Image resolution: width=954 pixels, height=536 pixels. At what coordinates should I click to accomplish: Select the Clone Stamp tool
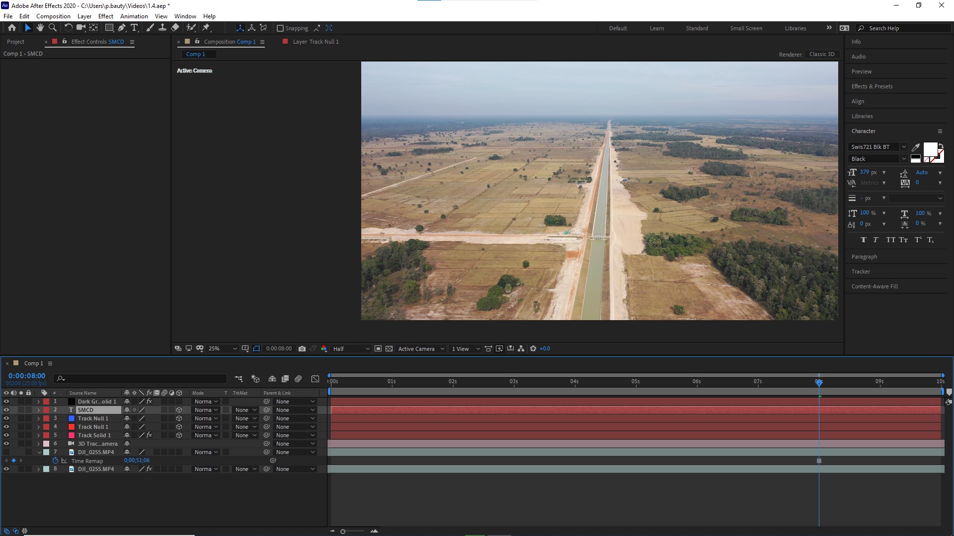click(163, 28)
